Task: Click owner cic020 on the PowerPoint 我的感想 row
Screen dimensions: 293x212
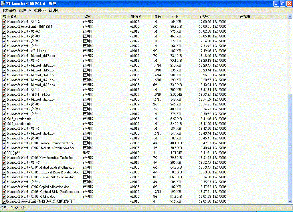Action: (x=135, y=27)
